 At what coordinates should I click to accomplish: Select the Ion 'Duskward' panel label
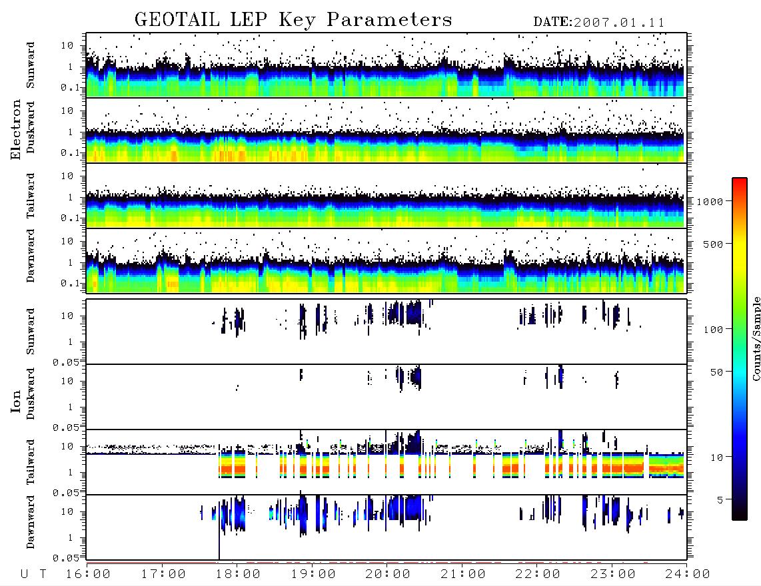click(31, 394)
